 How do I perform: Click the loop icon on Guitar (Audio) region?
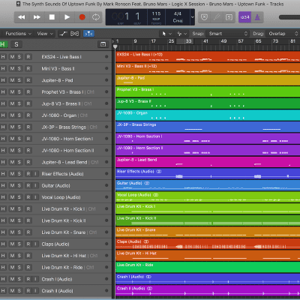[x=147, y=183]
